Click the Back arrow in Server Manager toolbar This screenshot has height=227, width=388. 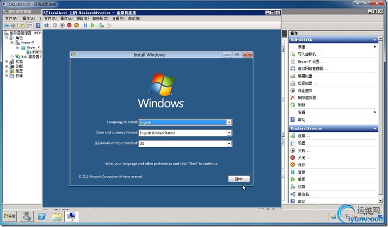point(6,26)
